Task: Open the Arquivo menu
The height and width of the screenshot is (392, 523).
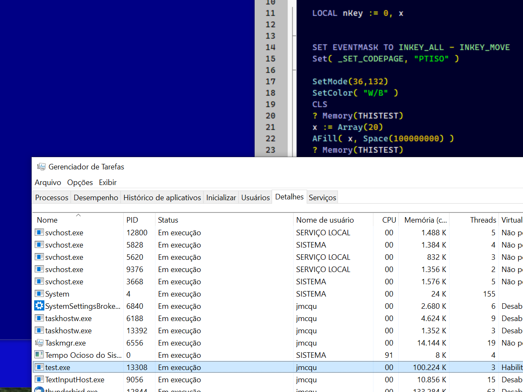Action: point(48,182)
